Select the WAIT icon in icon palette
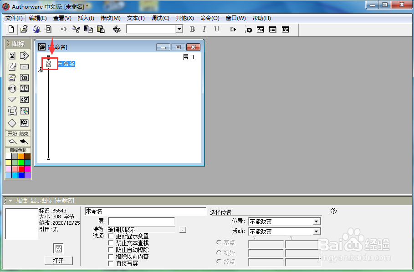The height and width of the screenshot is (272, 414). click(12, 88)
